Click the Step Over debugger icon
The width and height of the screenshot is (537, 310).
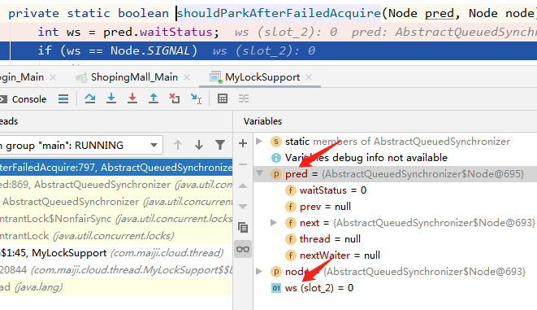pyautogui.click(x=90, y=98)
